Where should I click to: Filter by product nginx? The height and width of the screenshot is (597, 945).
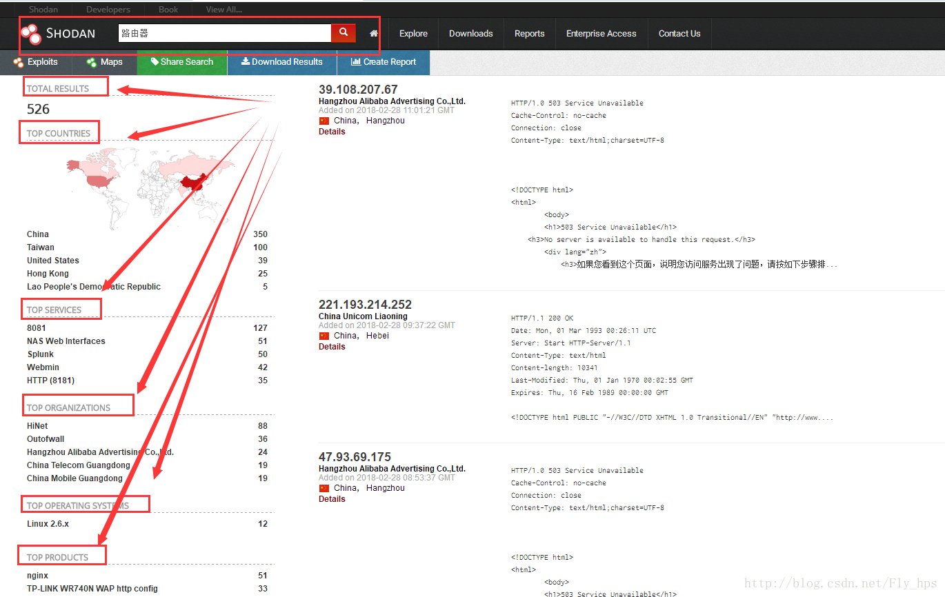point(38,576)
